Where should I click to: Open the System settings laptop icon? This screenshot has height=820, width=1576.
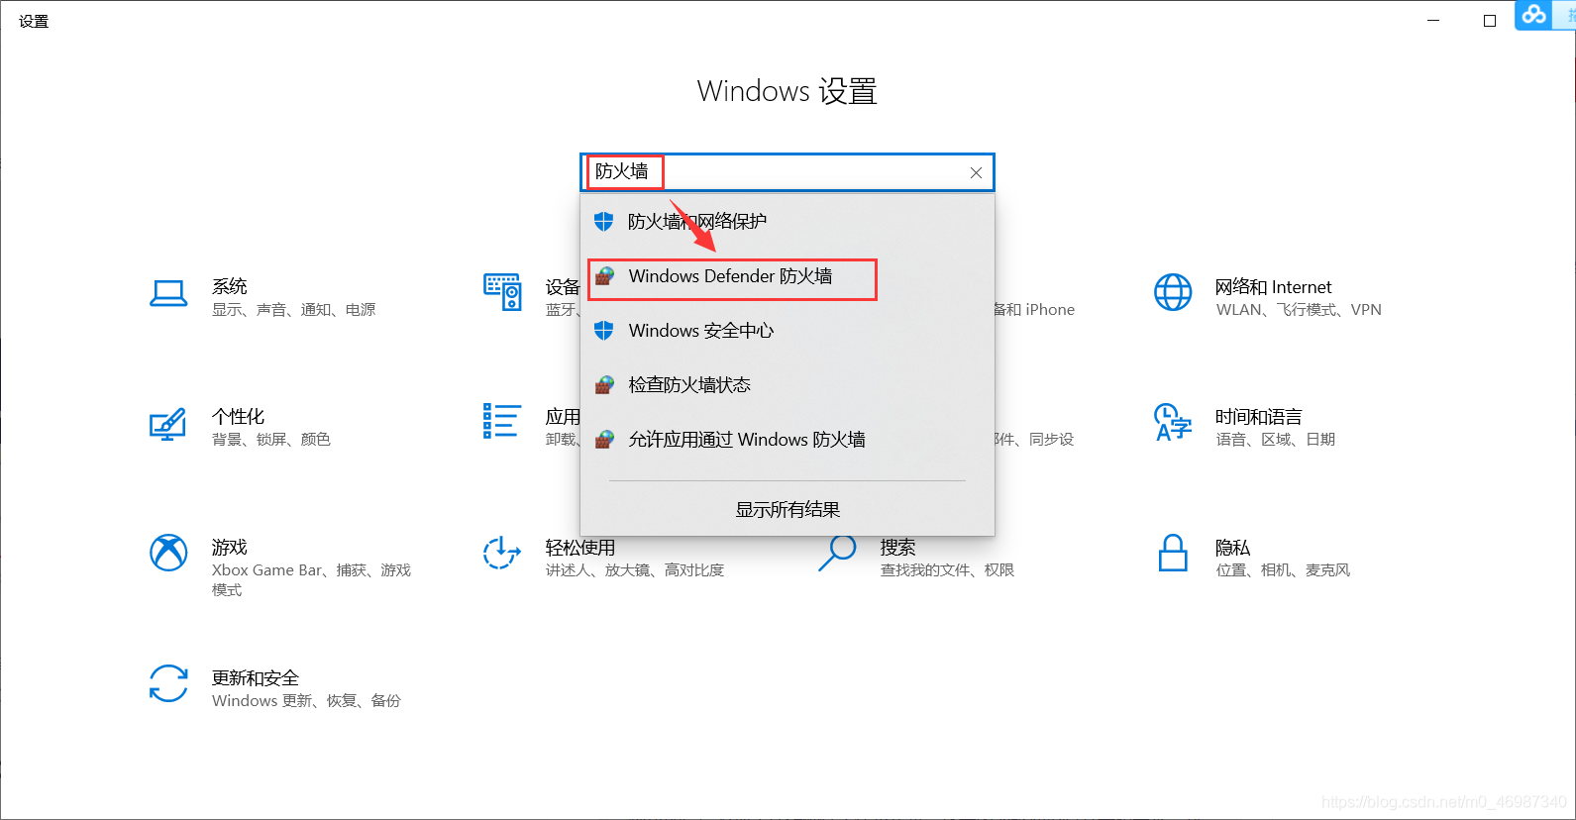click(x=168, y=294)
